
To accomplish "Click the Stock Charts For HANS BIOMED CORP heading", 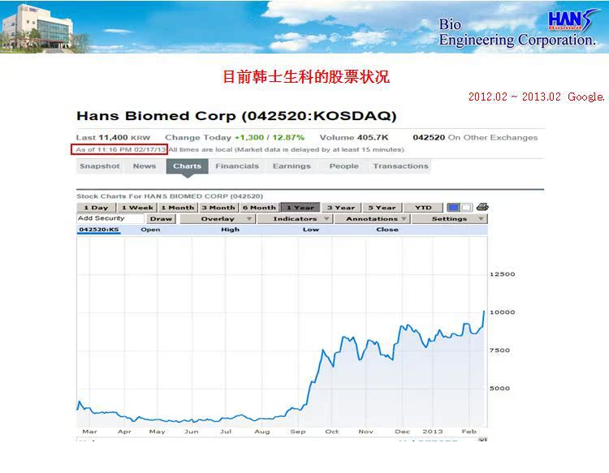I will pyautogui.click(x=170, y=196).
